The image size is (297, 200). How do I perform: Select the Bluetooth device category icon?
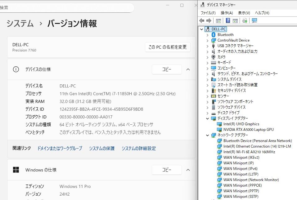[x=214, y=35]
